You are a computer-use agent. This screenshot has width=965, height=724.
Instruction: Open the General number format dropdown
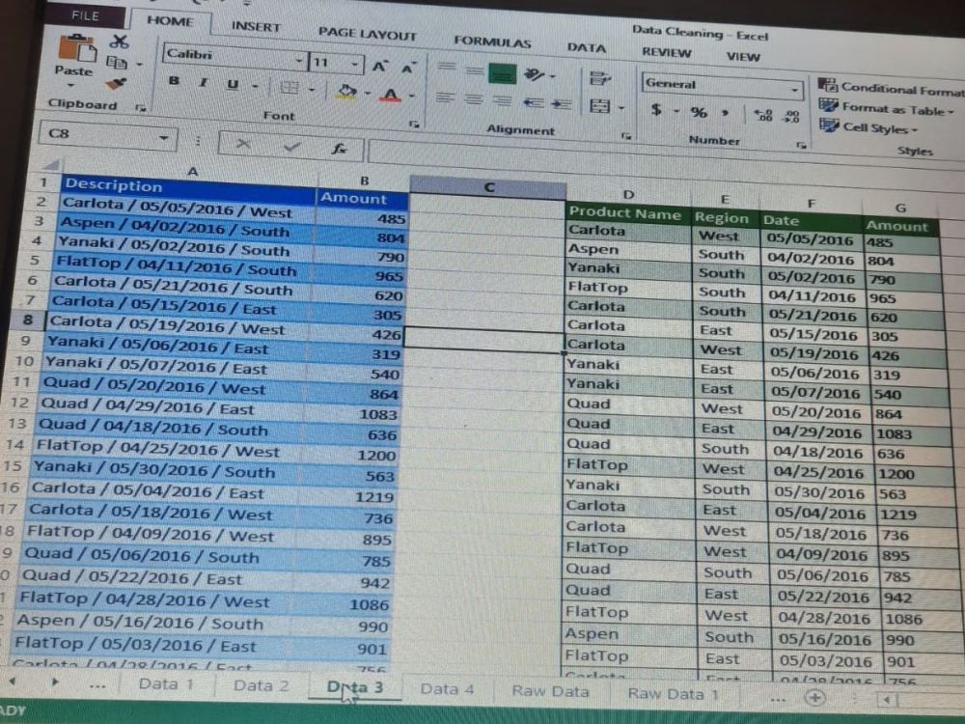click(794, 90)
